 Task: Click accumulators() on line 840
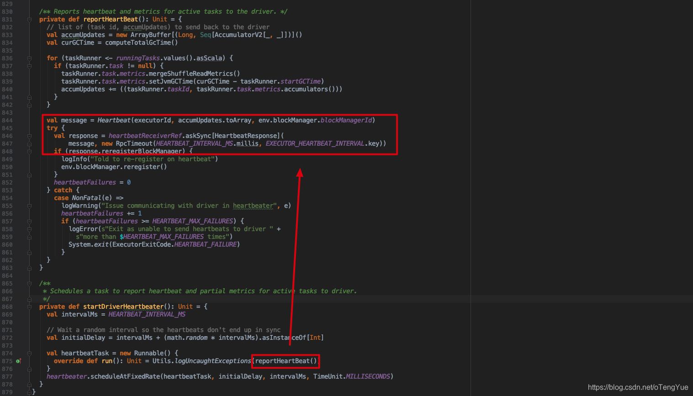310,89
